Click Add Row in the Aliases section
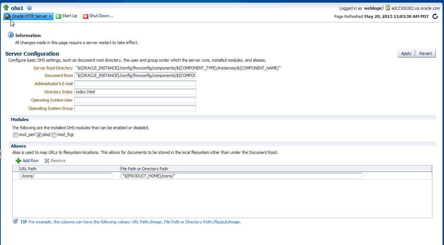The height and width of the screenshot is (245, 444). pyautogui.click(x=27, y=161)
